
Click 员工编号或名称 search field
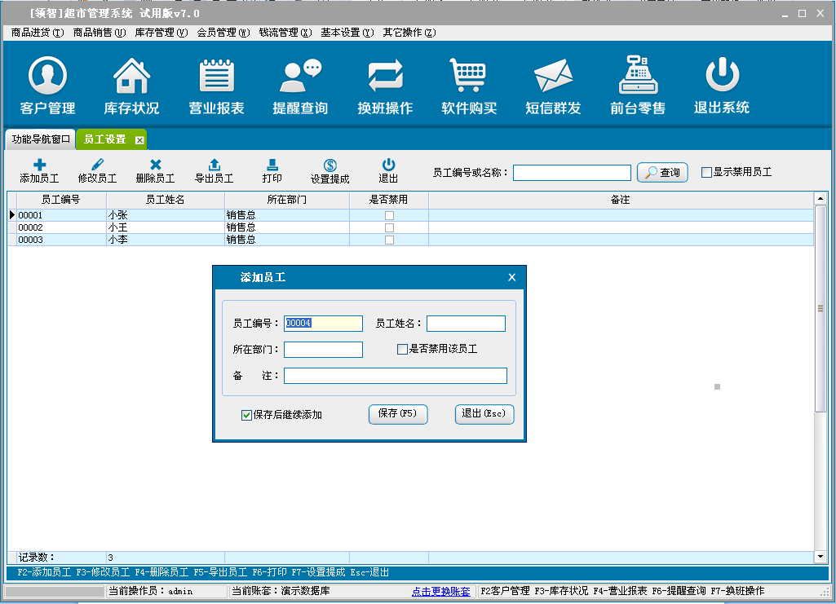coord(572,173)
